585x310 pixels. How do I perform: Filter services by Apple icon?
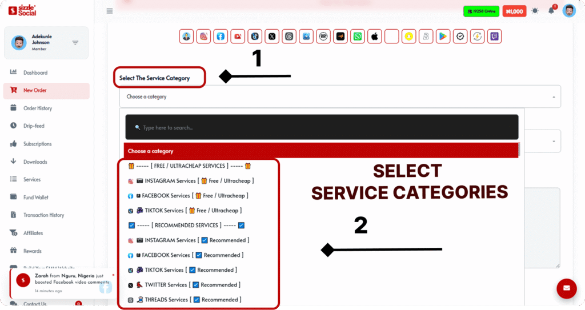click(375, 36)
